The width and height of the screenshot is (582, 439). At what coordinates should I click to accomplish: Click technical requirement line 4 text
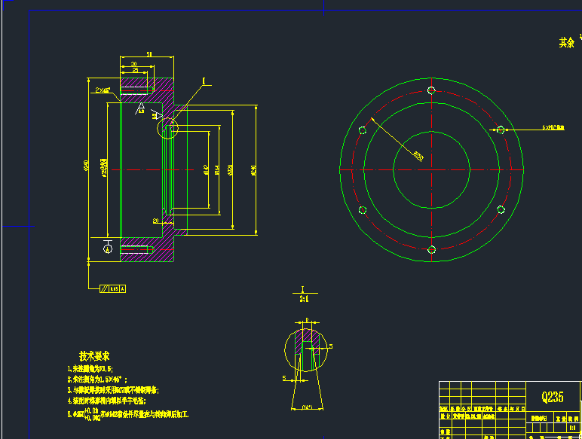pos(107,401)
